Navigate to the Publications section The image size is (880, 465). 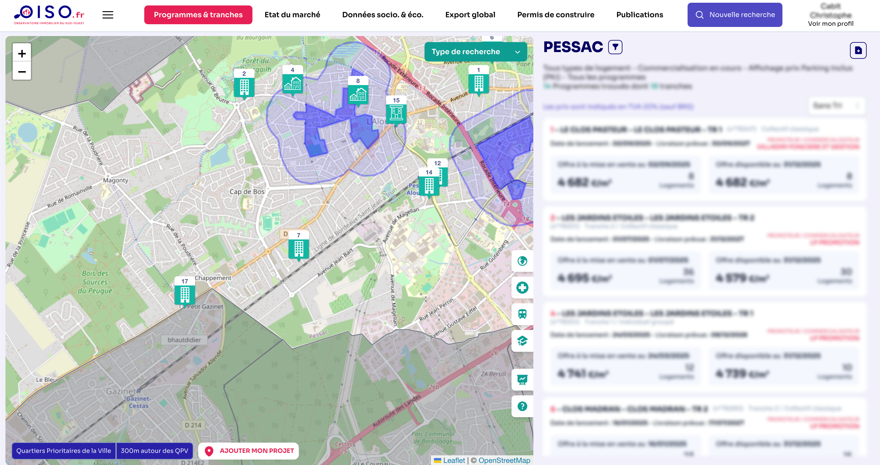639,15
